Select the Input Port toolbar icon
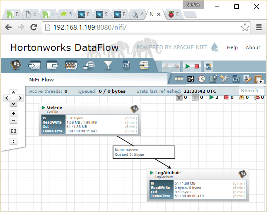This screenshot has width=267, height=212. 34,66
